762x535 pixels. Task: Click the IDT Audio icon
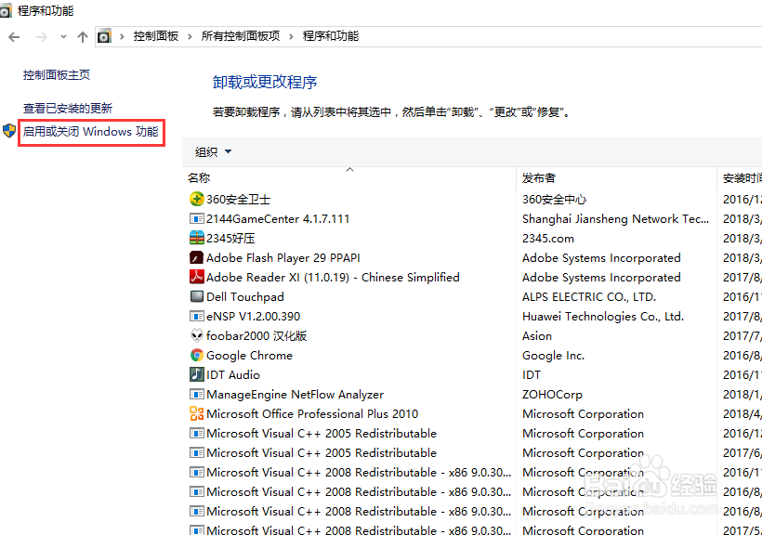pyautogui.click(x=196, y=374)
